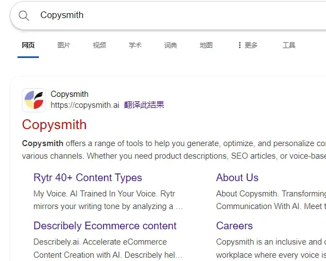This screenshot has height=261, width=326.
Task: Open the 工具 options
Action: point(289,45)
